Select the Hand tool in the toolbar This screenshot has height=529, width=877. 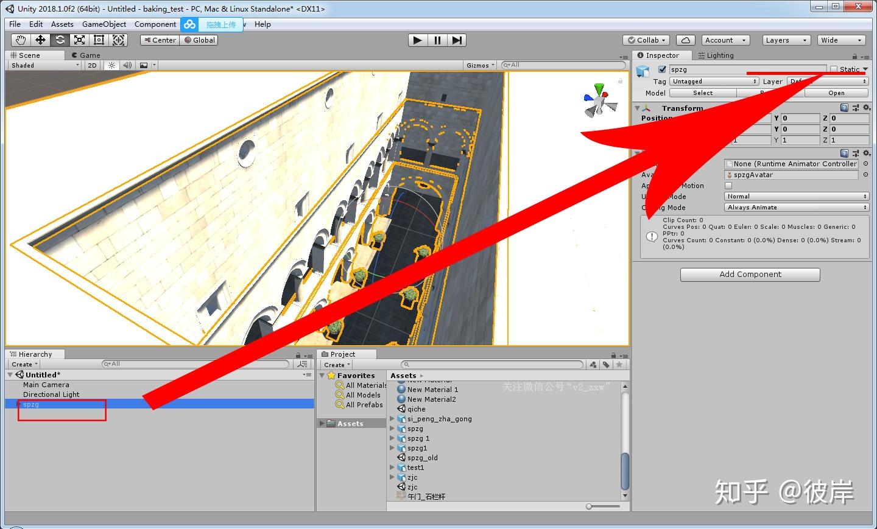coord(21,40)
